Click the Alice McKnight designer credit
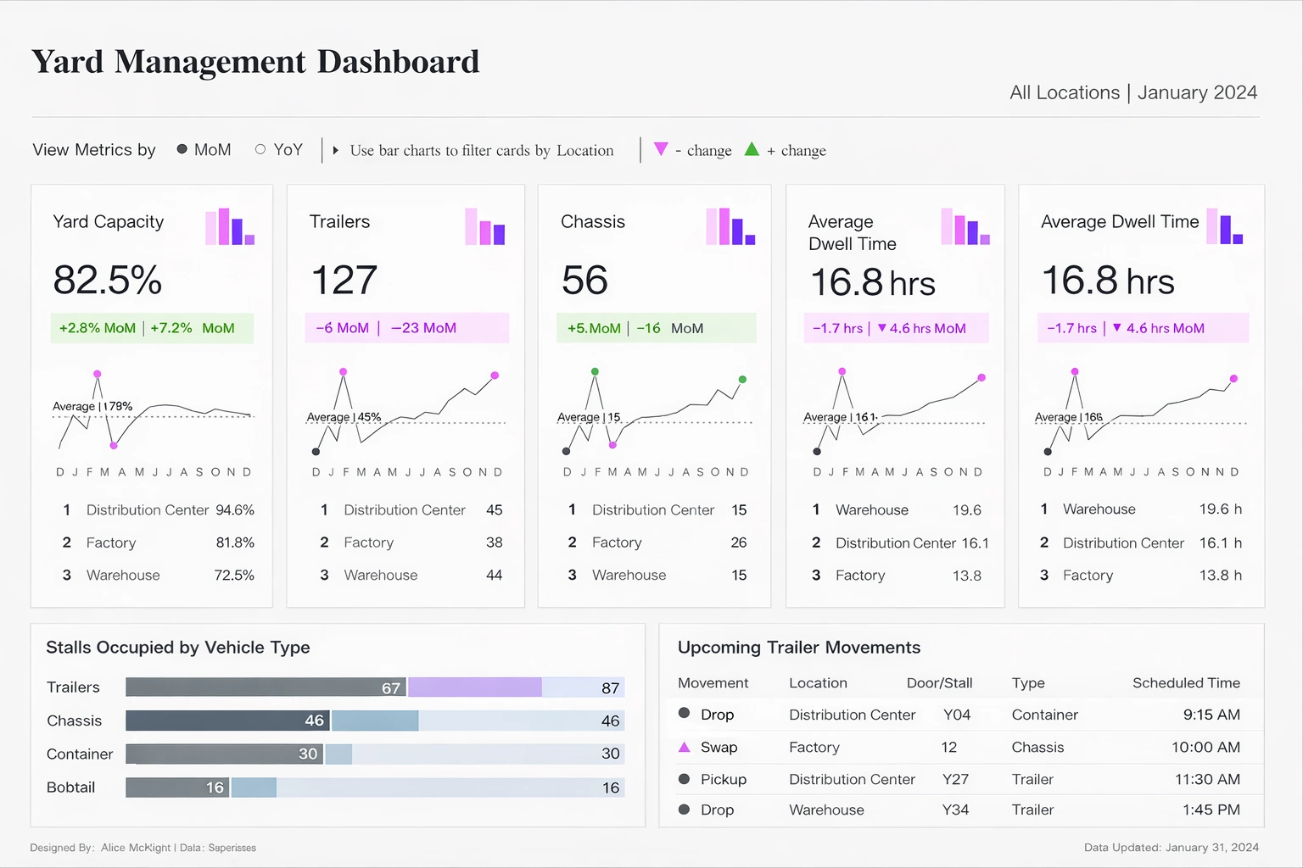Screen dimensions: 1303x868 pos(137,847)
